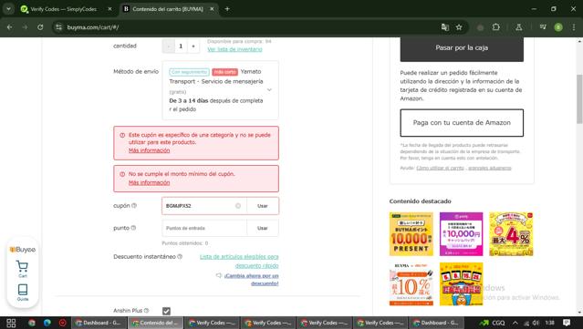Click the translate page icon
The height and width of the screenshot is (329, 583).
[x=444, y=27]
